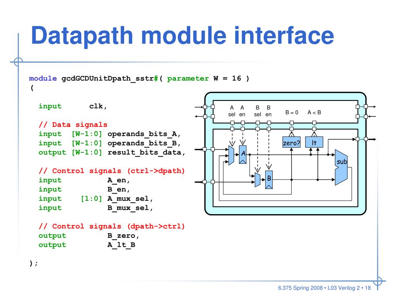396x297 pixels.
Task: Select the Datapath module interface title
Action: [182, 36]
